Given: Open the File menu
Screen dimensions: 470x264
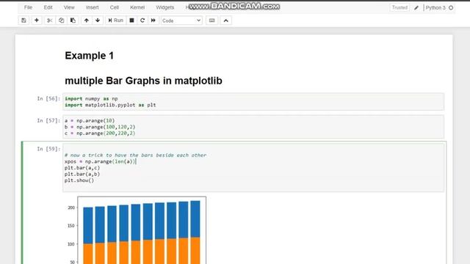Looking at the screenshot, I should tap(28, 7).
